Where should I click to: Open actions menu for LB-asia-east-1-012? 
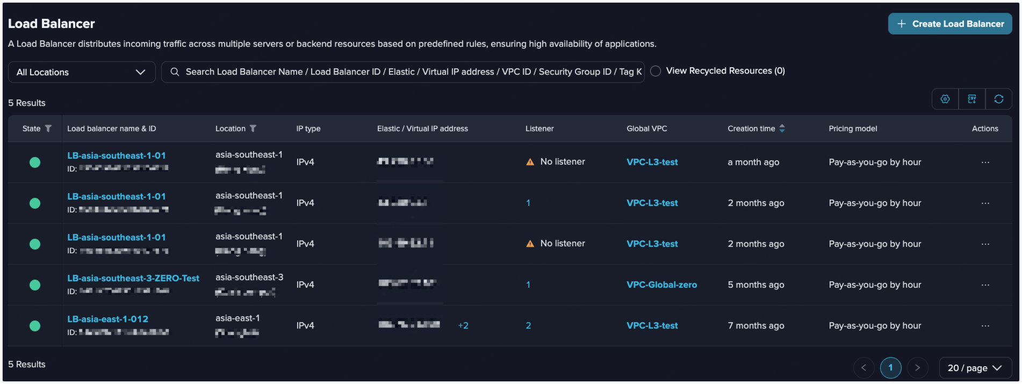click(x=985, y=326)
